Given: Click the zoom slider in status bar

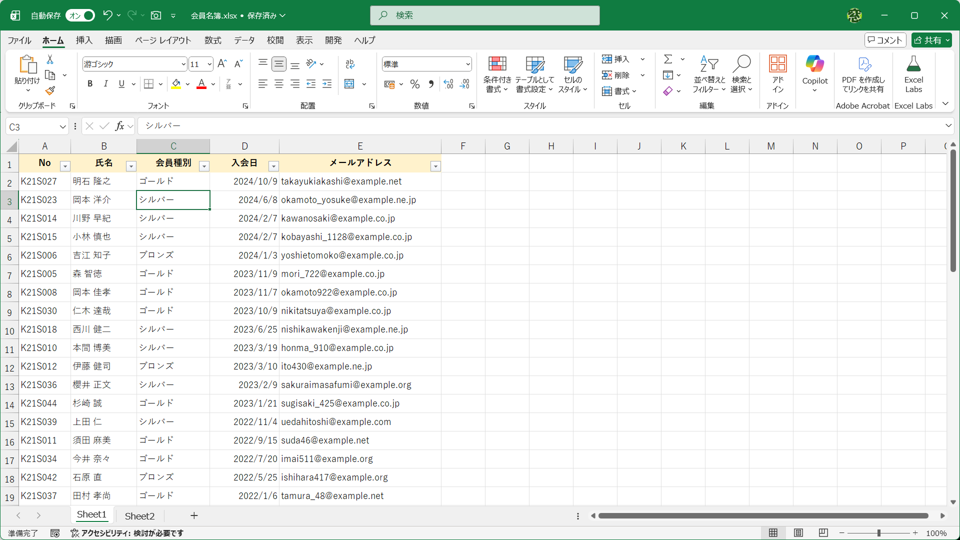Looking at the screenshot, I should point(878,533).
